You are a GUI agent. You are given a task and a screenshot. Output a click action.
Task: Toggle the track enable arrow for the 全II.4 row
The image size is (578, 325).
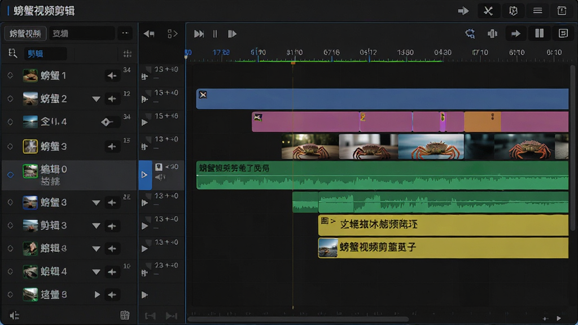tap(144, 122)
